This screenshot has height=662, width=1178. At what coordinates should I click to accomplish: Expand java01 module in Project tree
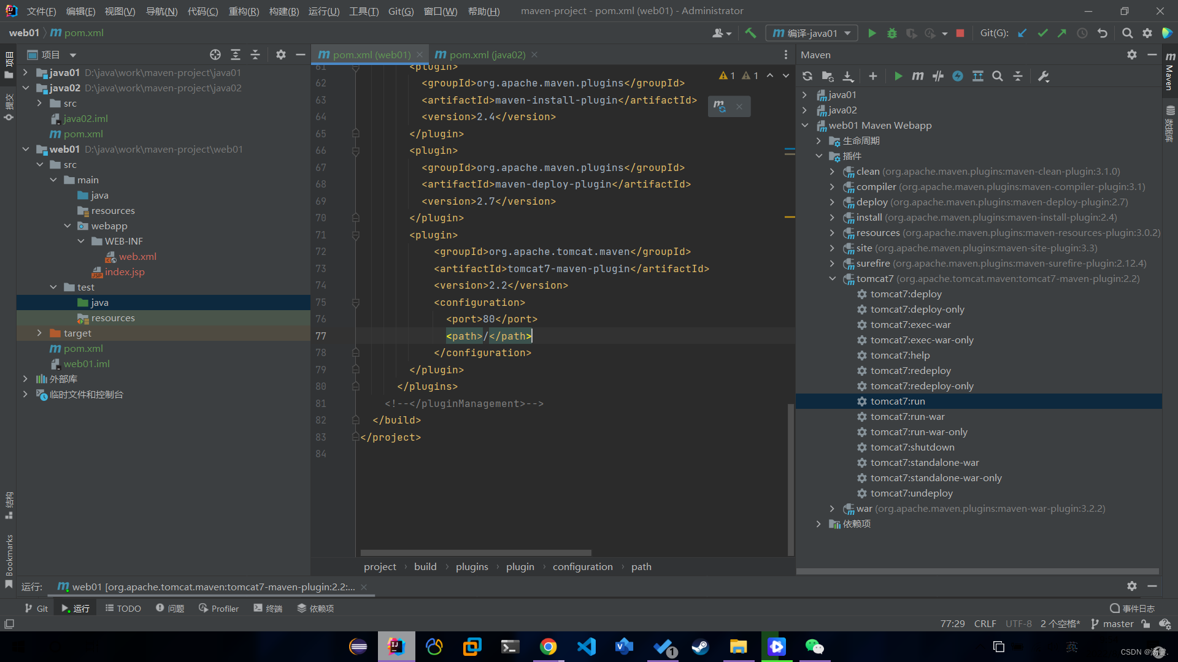pos(25,72)
